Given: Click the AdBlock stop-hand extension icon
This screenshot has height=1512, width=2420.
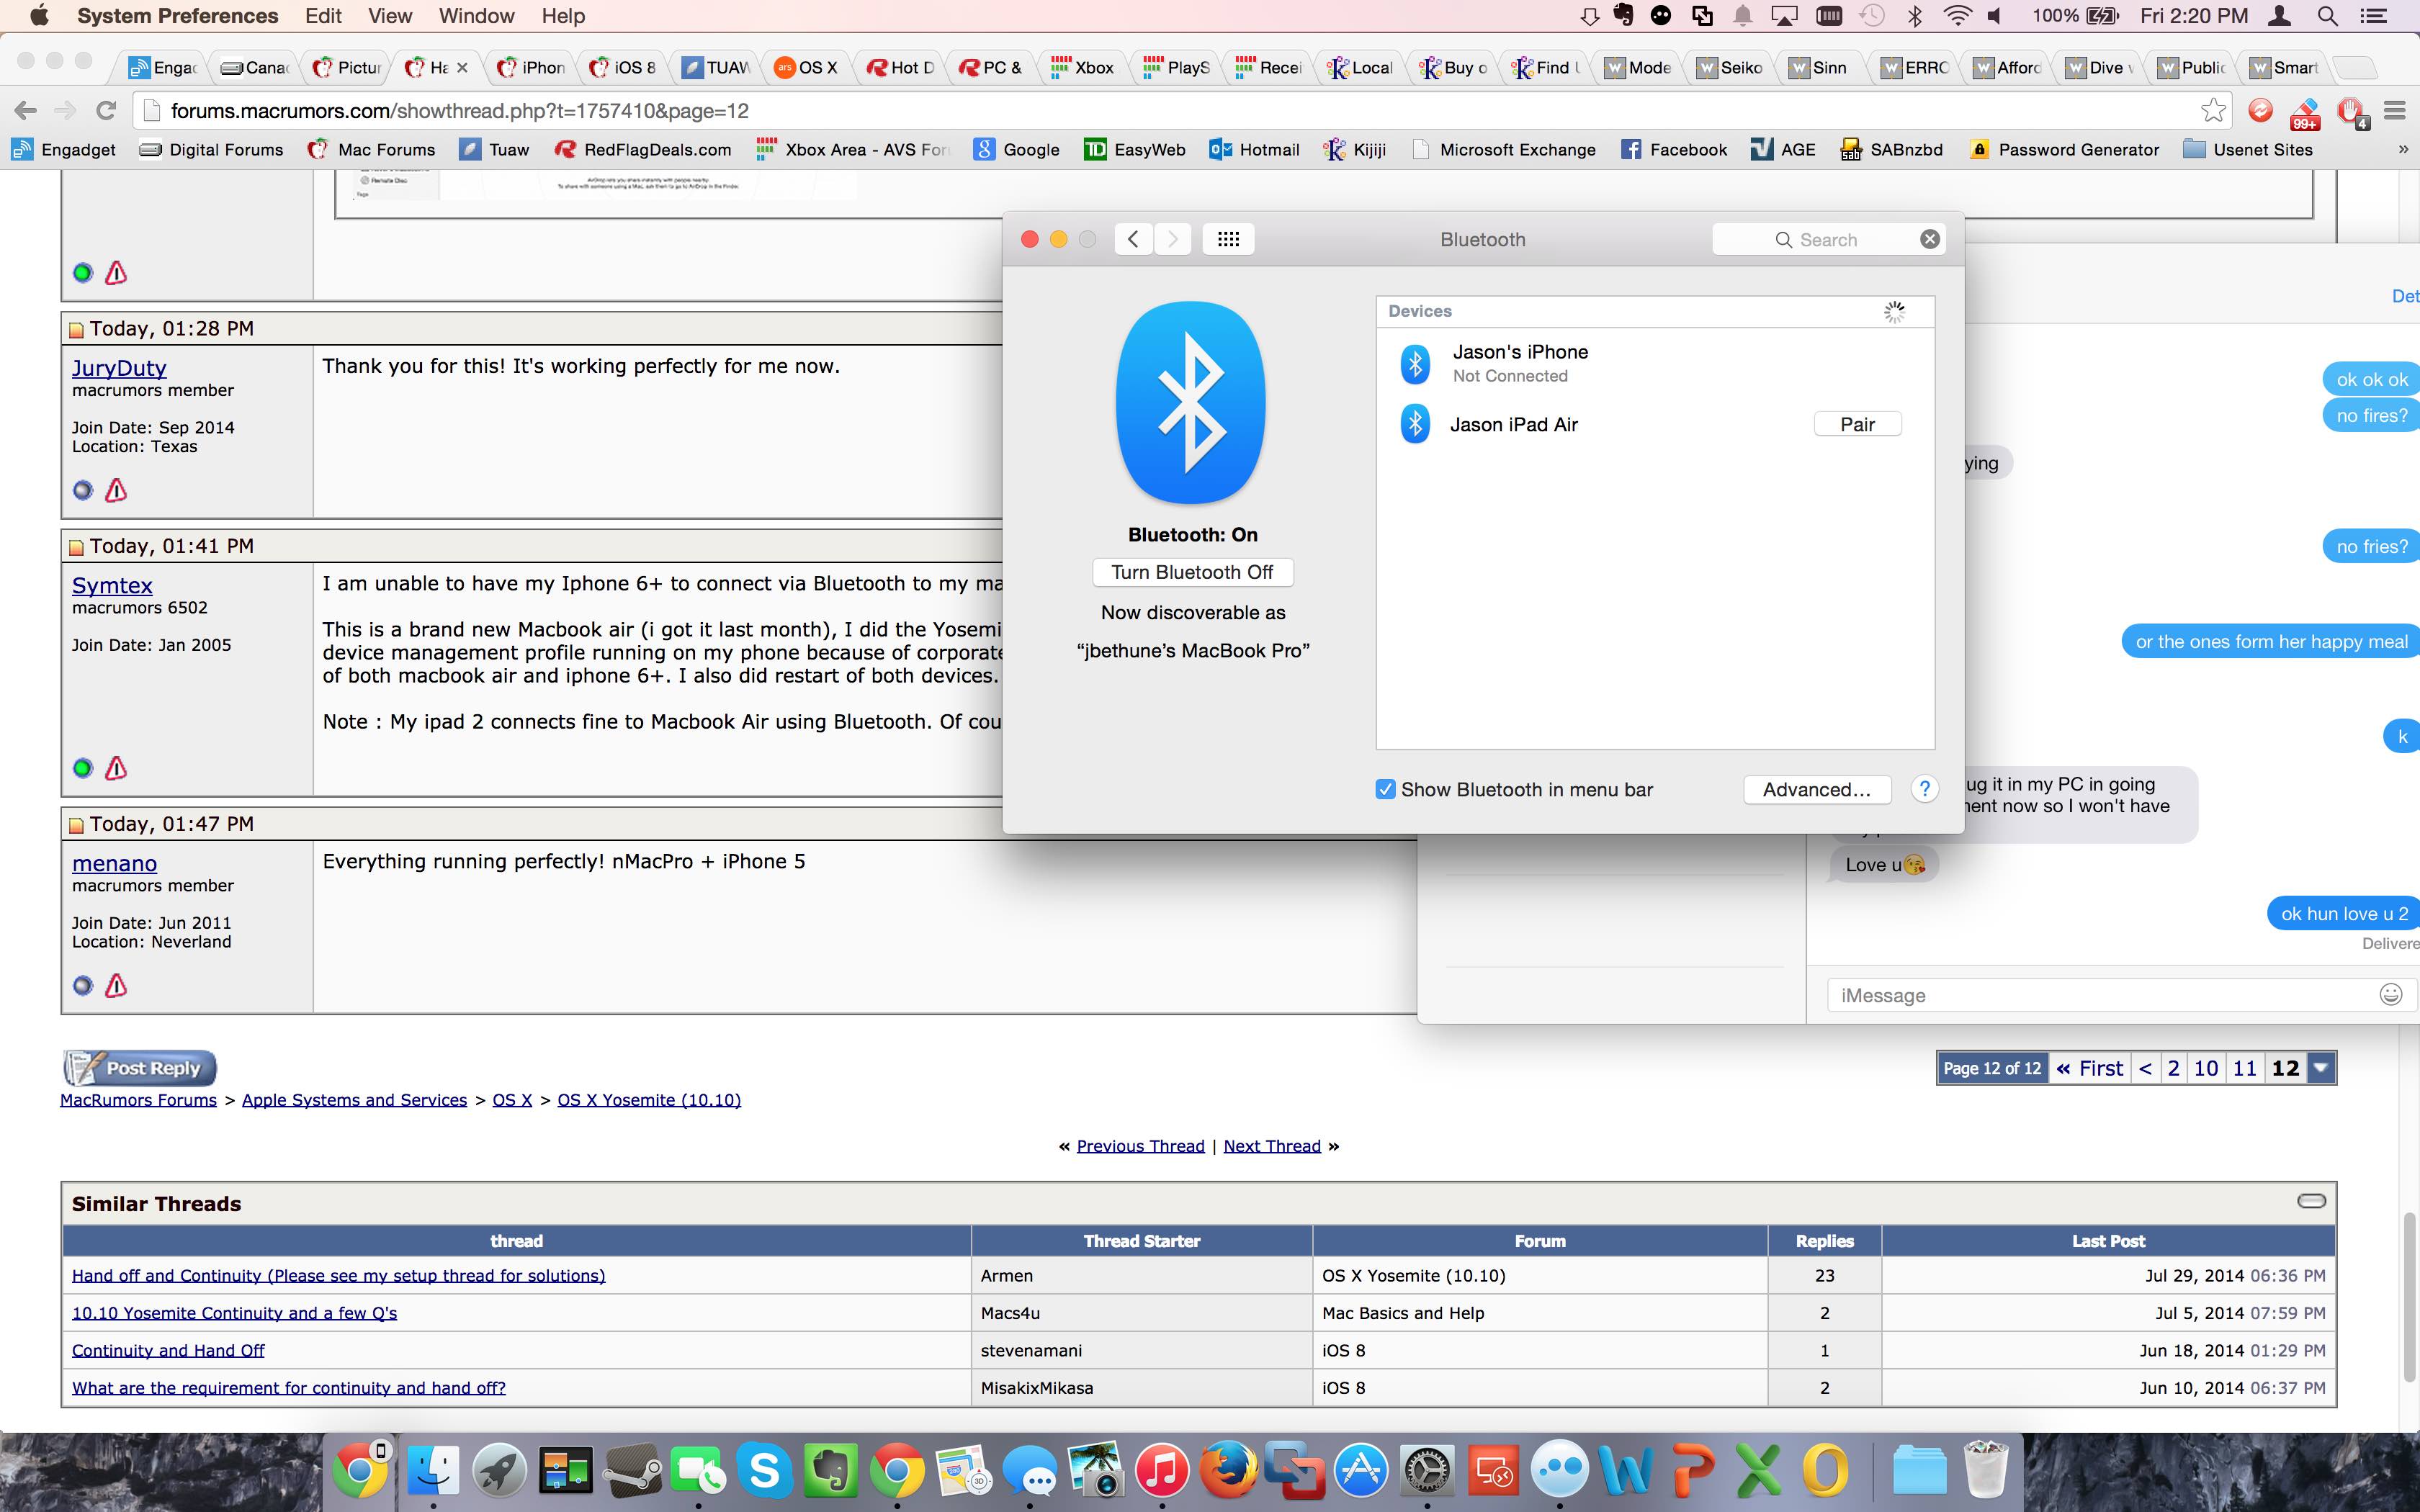Looking at the screenshot, I should point(2351,111).
